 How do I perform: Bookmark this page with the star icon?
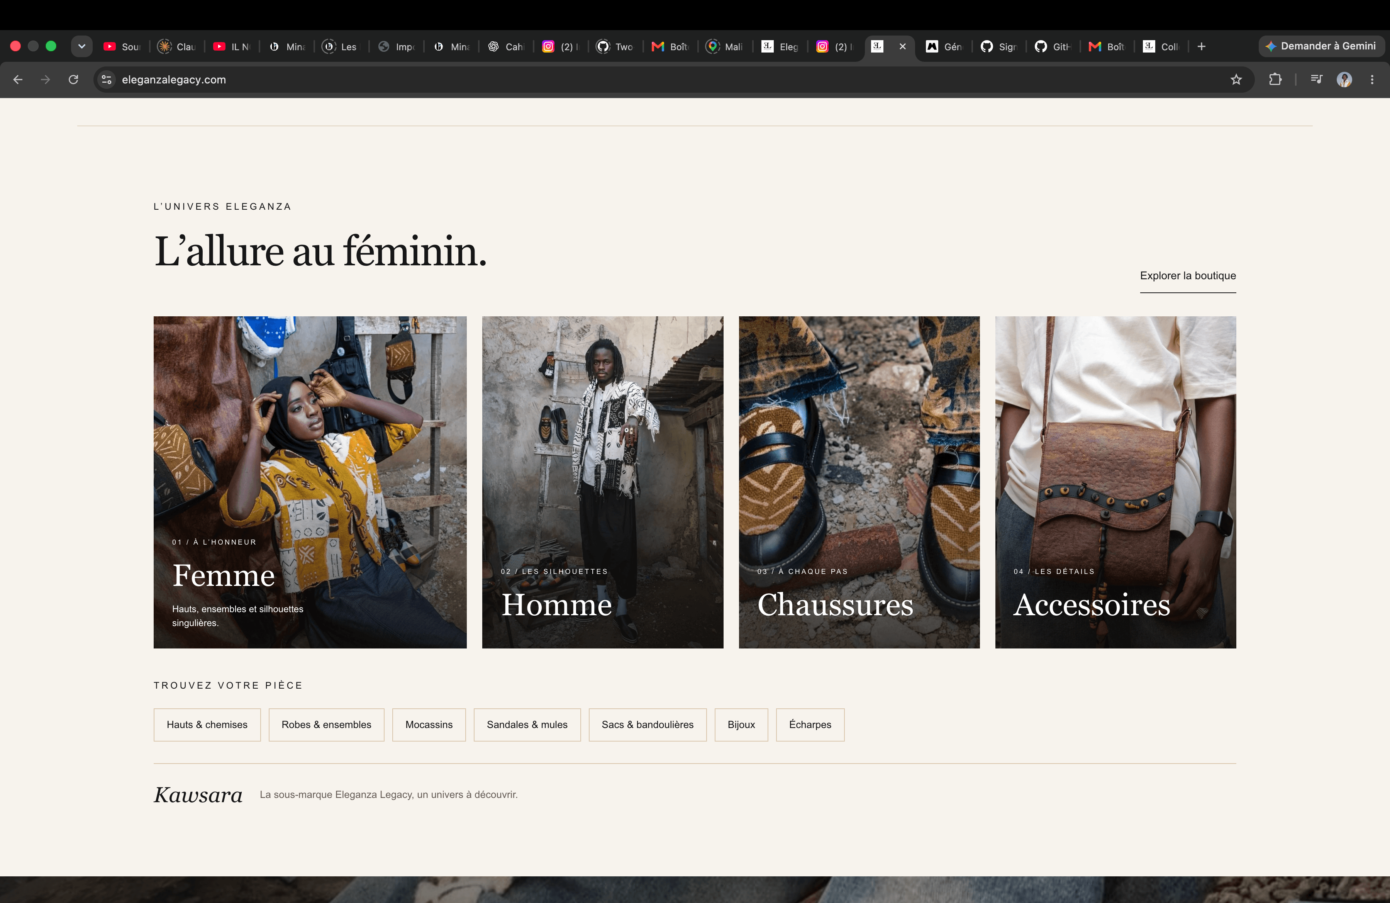click(1236, 80)
